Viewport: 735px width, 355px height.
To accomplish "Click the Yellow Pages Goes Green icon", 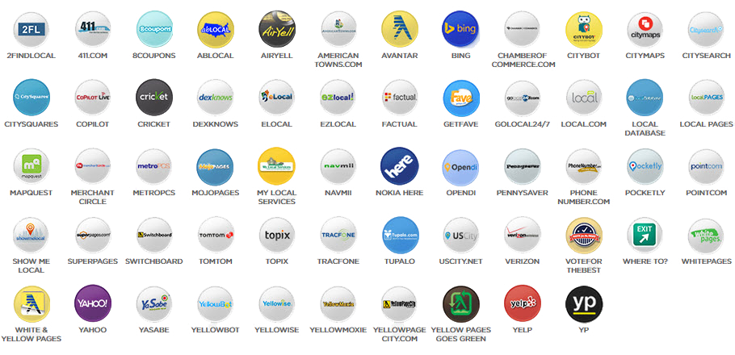I will pyautogui.click(x=461, y=304).
